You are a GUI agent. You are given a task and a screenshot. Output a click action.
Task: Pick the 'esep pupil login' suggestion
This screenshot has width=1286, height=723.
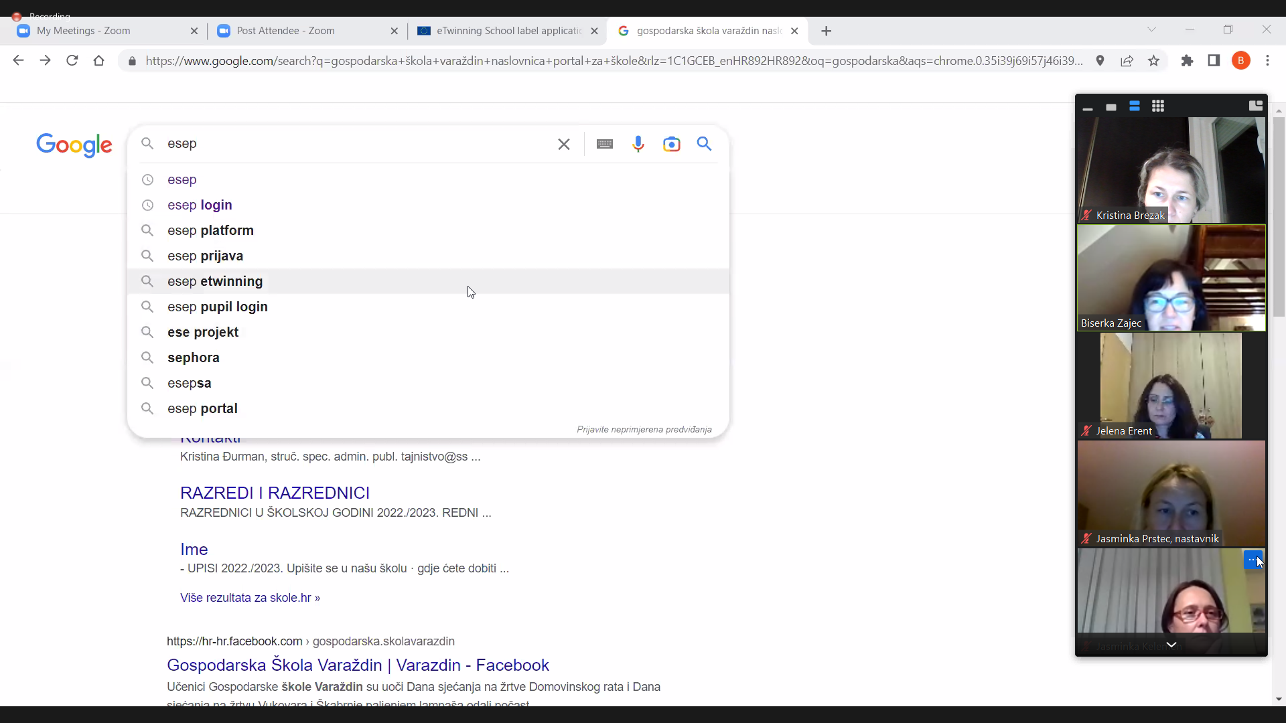428,307
